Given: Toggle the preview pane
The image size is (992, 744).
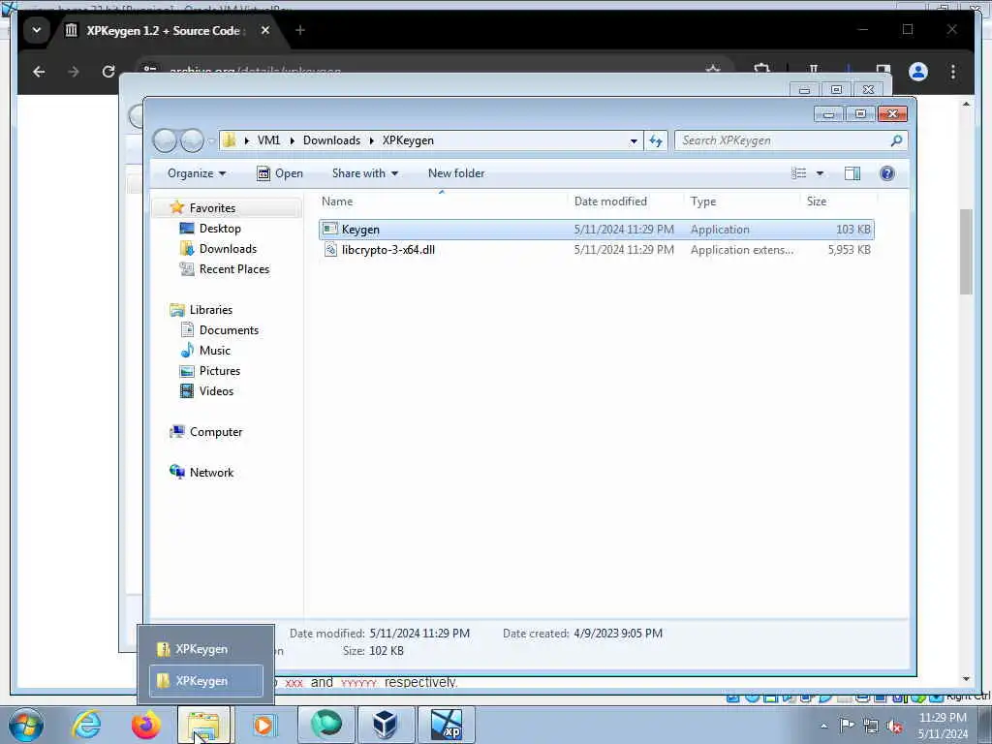Looking at the screenshot, I should (x=852, y=173).
